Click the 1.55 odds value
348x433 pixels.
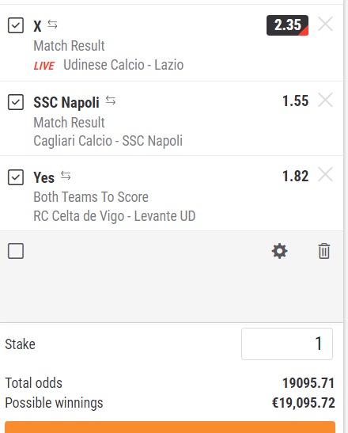[x=295, y=101]
